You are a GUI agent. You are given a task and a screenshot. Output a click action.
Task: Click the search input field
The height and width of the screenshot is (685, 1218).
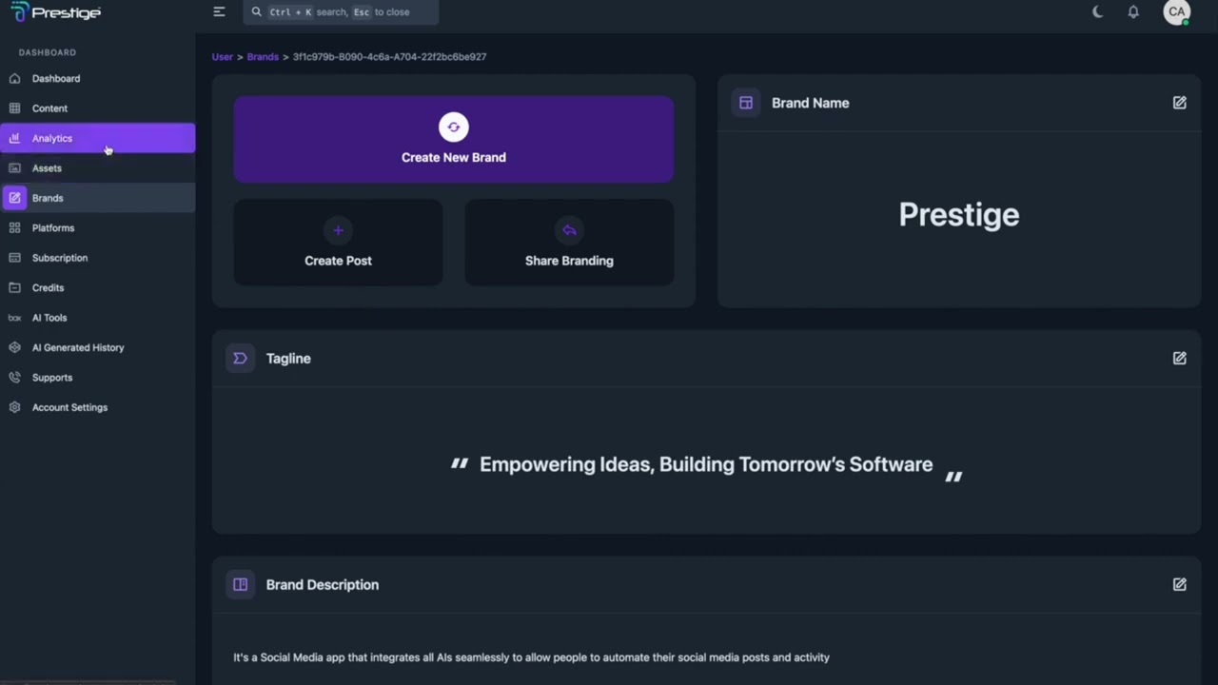341,12
